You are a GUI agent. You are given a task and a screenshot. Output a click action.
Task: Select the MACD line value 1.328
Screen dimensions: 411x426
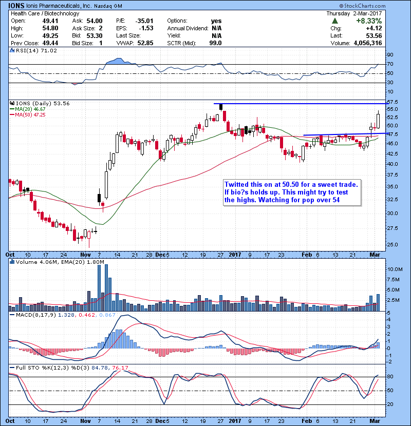(x=66, y=315)
